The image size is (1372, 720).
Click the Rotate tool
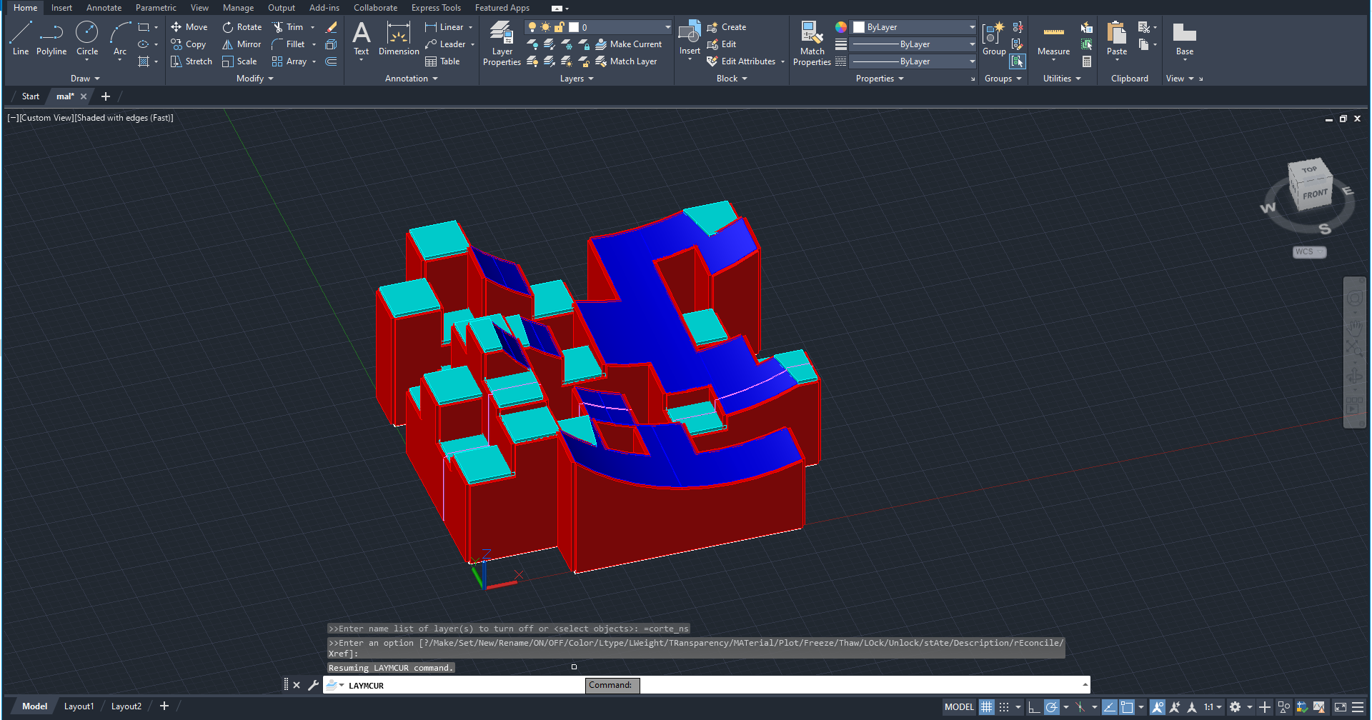pos(242,27)
